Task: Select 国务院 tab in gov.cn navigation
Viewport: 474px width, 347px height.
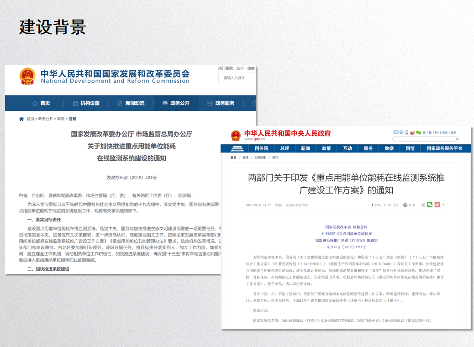Action: (x=261, y=148)
